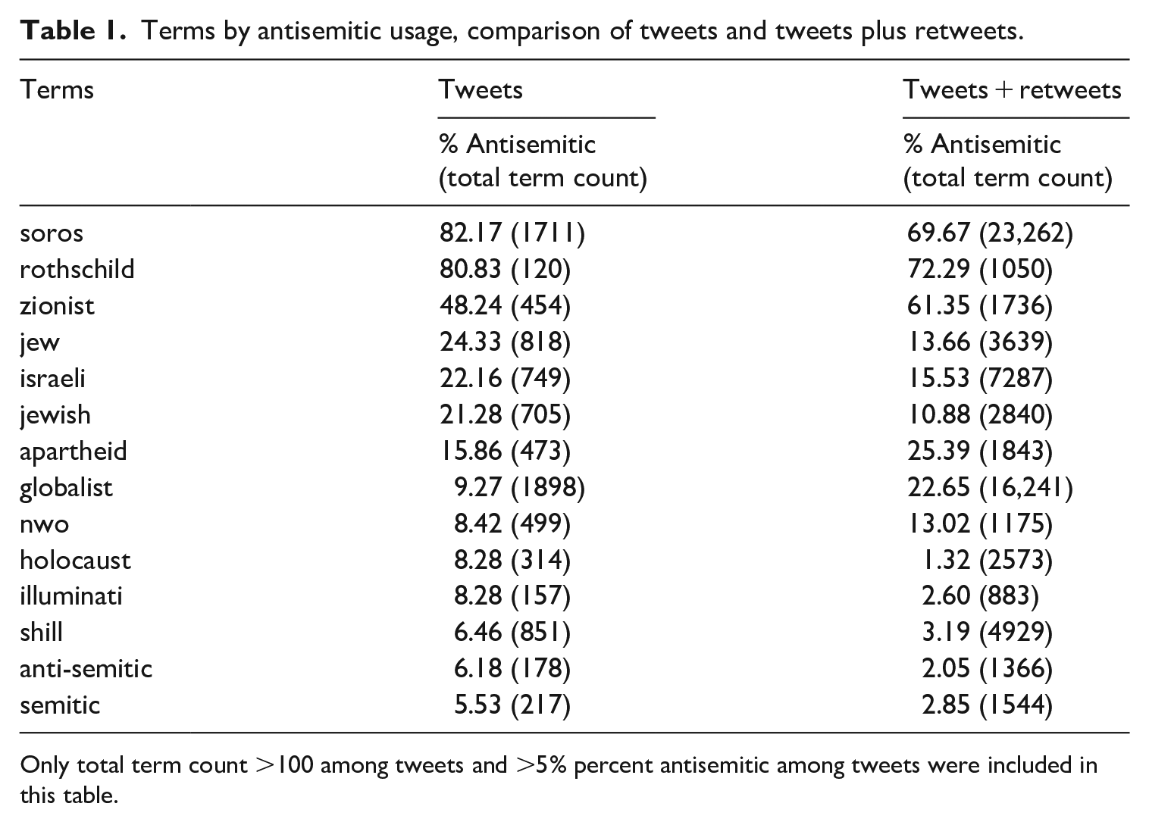1149x822 pixels.
Task: Select the illuminati retweets value 2.60 (883)
Action: click(x=980, y=596)
